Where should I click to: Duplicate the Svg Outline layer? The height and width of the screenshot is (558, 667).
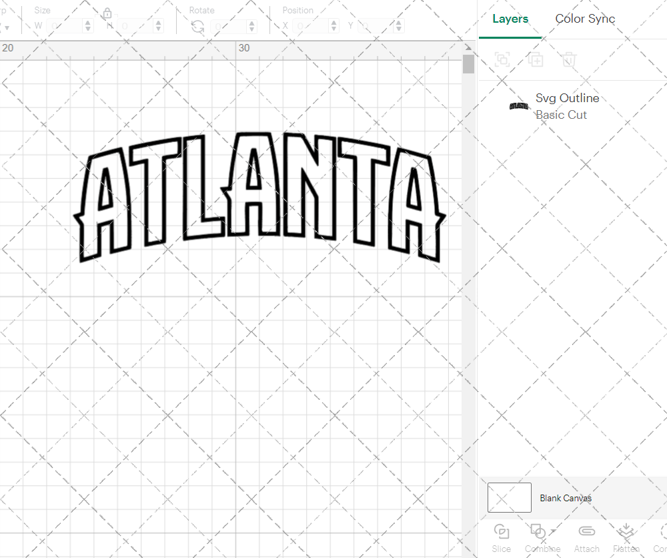click(x=536, y=59)
